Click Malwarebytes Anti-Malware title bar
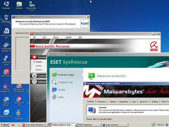Screen dimensions: 169x127 point(126,84)
